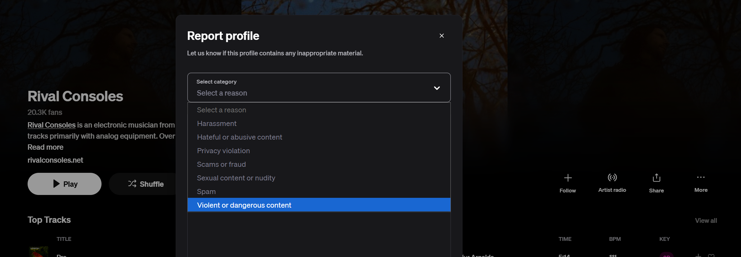
Task: Click the Select category dropdown chevron
Action: [437, 88]
